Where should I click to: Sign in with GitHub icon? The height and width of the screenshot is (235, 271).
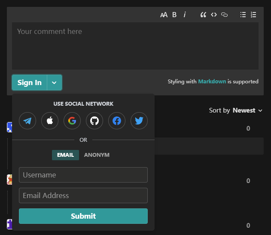point(94,121)
